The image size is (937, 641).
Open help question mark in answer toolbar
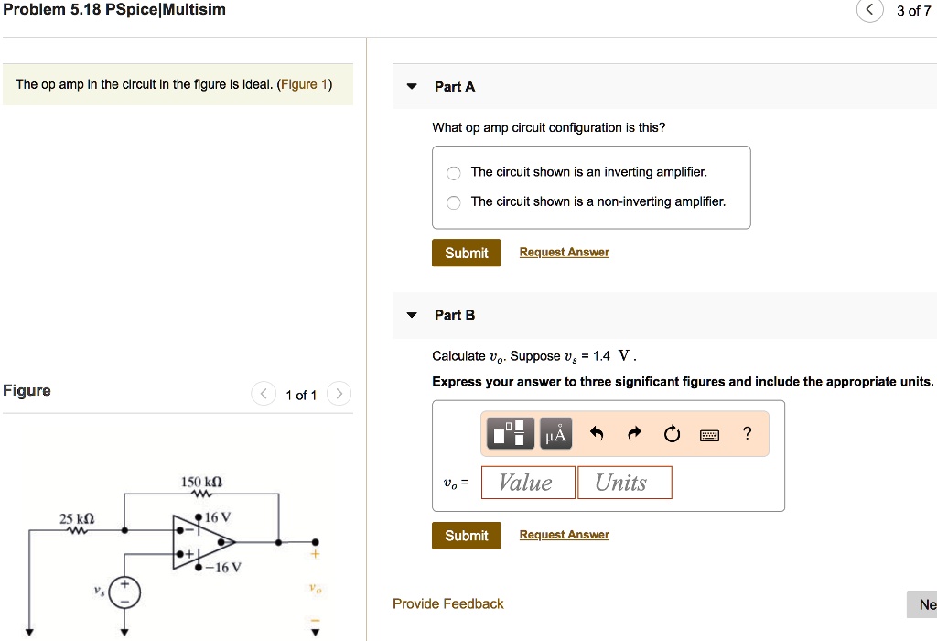[747, 433]
